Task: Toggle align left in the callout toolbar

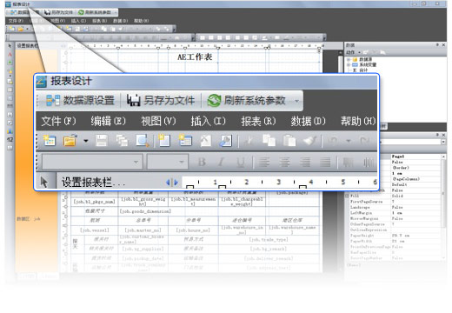Action: pos(264,162)
